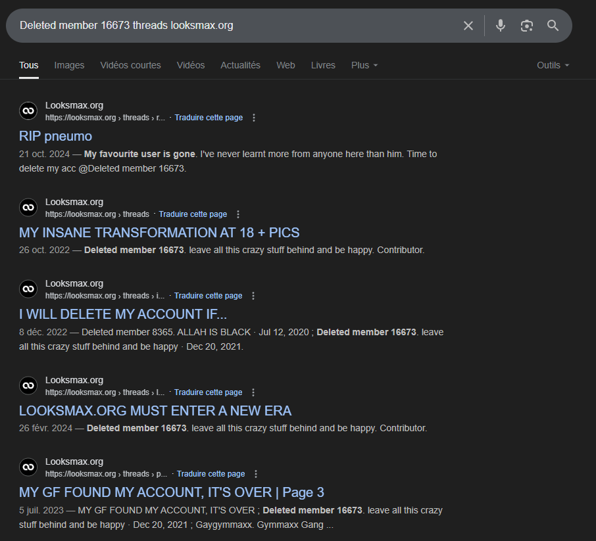Image resolution: width=596 pixels, height=541 pixels.
Task: Open the MY GF FOUND MY ACCOUNT, IT'S OVER link
Action: pyautogui.click(x=172, y=492)
